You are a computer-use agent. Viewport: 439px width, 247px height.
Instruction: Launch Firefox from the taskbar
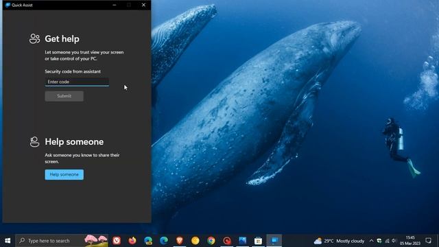click(132, 241)
